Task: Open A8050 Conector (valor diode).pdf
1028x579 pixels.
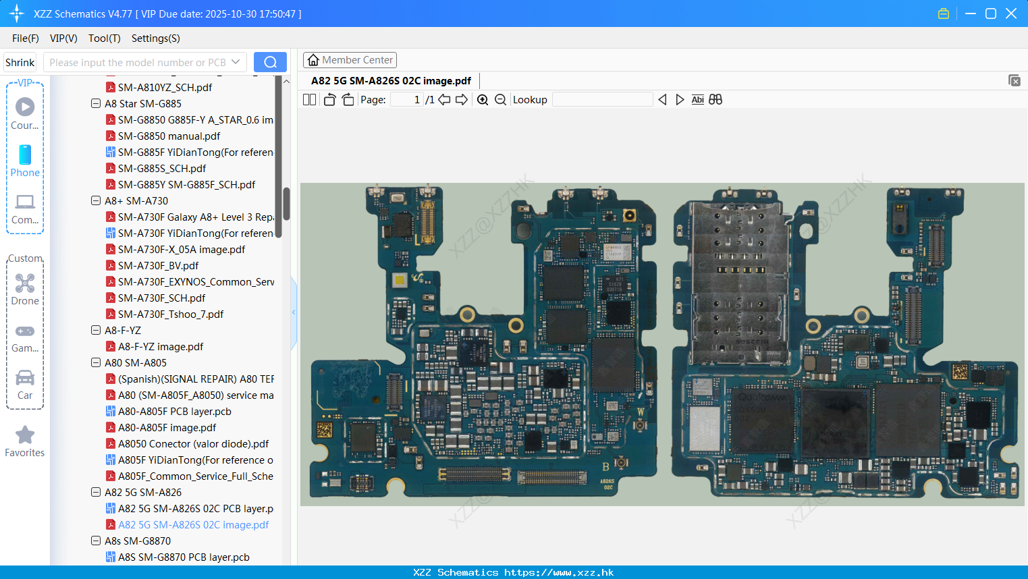Action: [193, 443]
